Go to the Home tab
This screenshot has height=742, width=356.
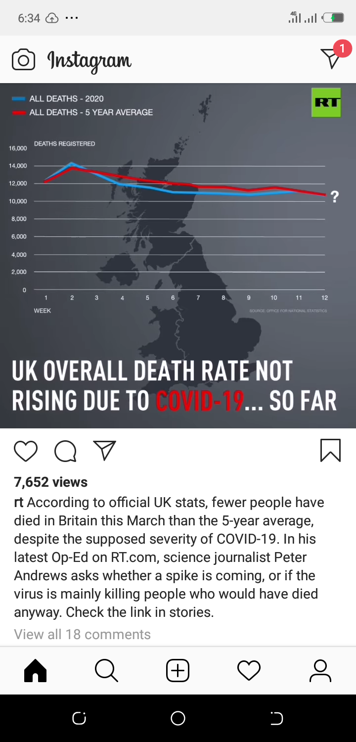[36, 671]
